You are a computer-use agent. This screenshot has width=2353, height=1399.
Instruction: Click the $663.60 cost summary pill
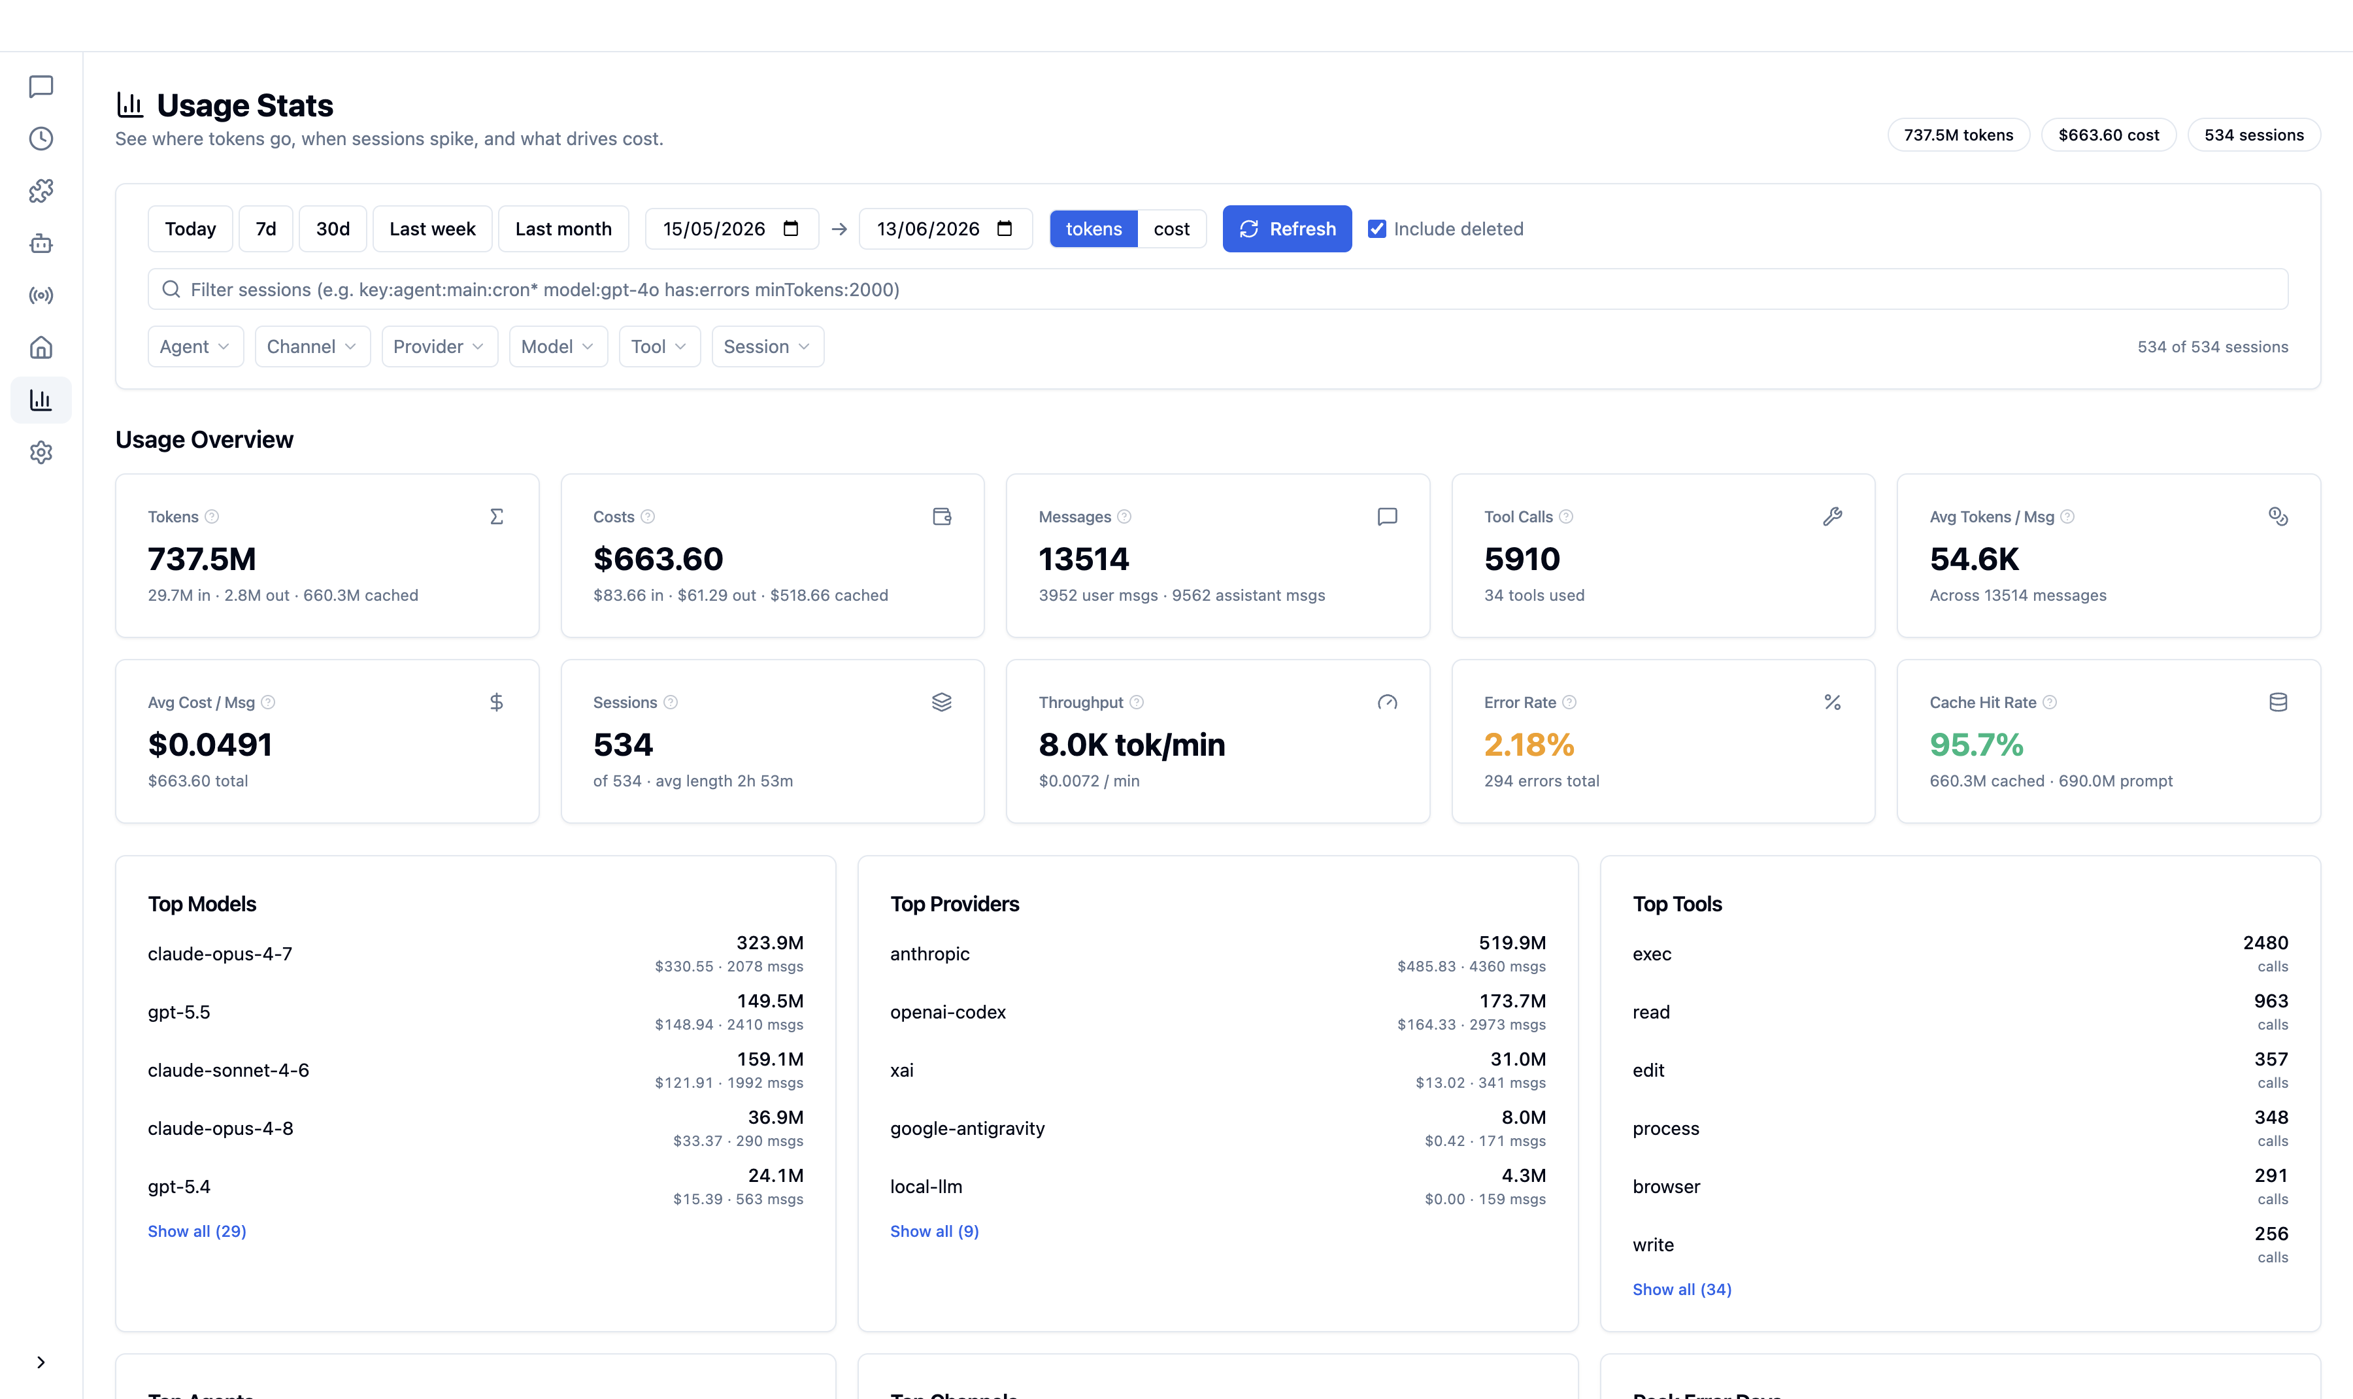click(2108, 135)
